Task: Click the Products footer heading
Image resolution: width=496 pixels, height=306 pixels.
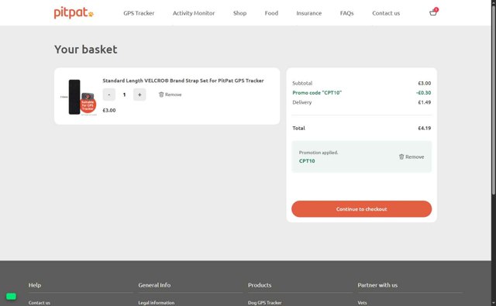Action: pos(260,285)
